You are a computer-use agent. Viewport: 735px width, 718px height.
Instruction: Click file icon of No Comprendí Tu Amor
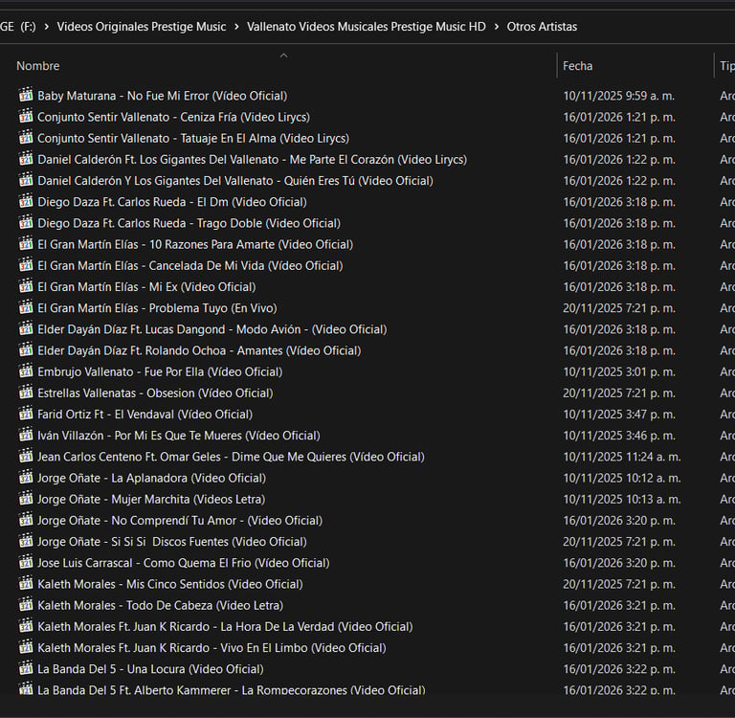tap(26, 520)
